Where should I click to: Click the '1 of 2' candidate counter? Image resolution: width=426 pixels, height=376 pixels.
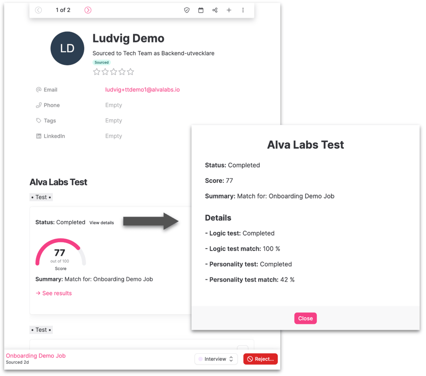click(x=63, y=10)
